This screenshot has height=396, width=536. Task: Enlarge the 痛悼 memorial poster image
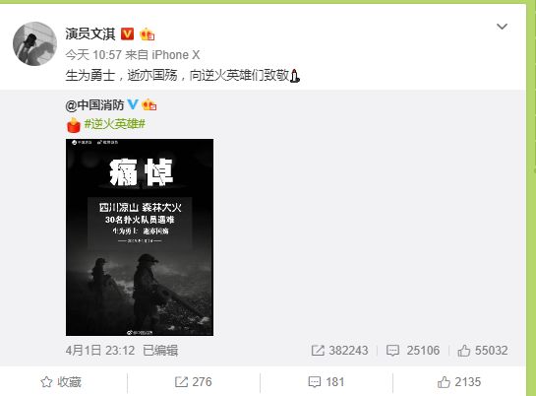tap(140, 237)
